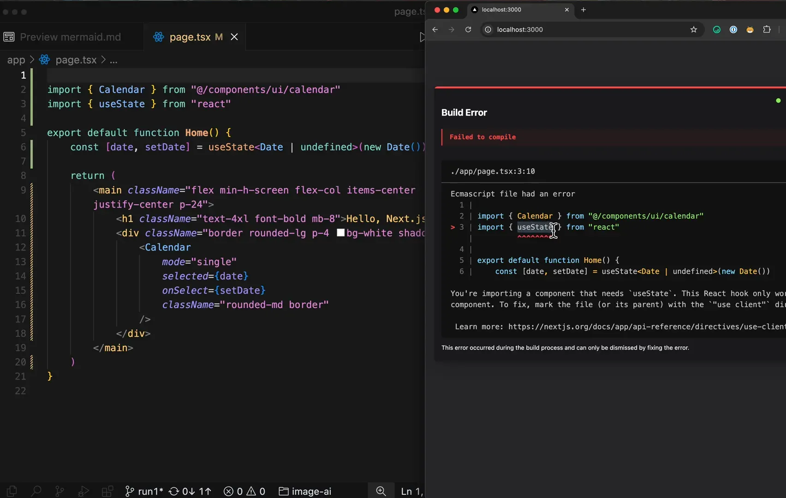Open the Source Control branch icon
This screenshot has height=498, width=786.
coord(60,491)
